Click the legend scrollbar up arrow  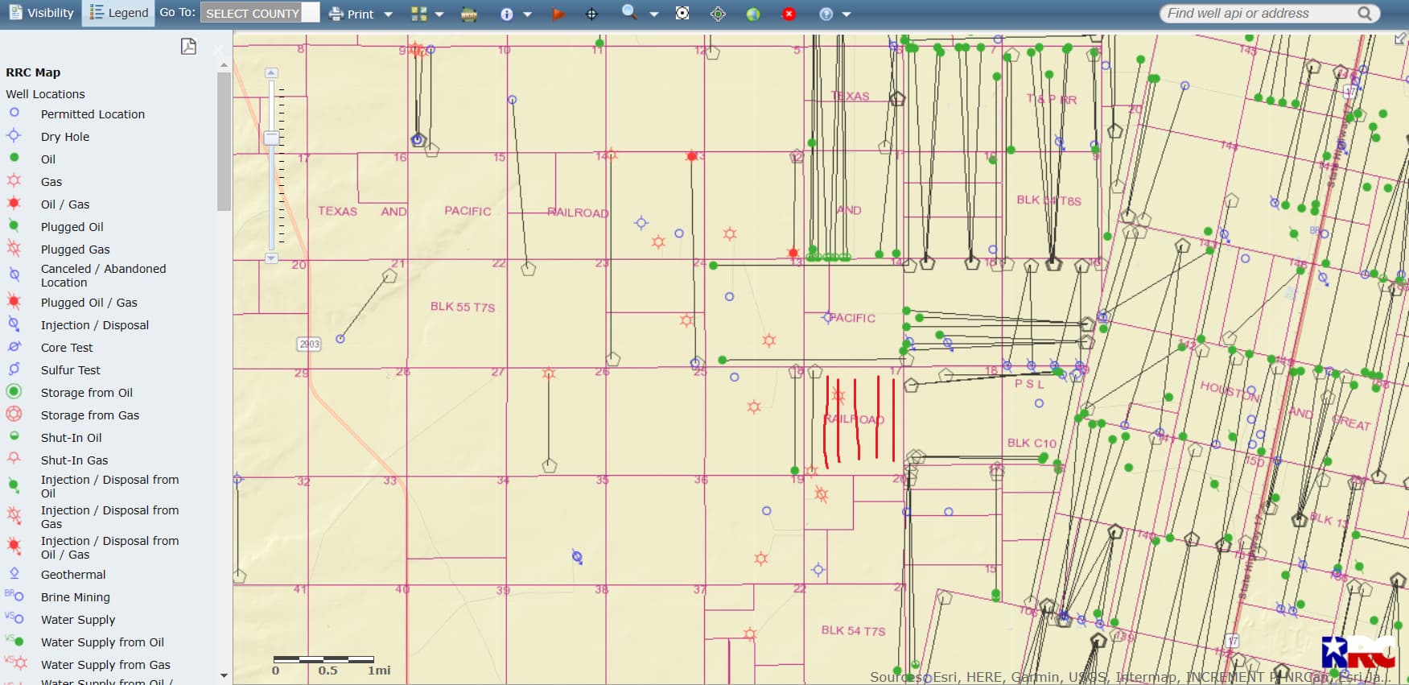(224, 65)
